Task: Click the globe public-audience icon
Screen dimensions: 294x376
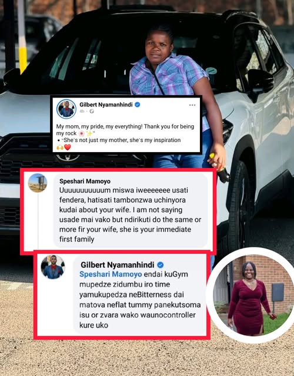Action: coord(92,111)
